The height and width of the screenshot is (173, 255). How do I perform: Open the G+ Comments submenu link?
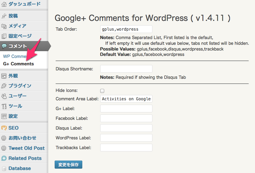[18, 64]
